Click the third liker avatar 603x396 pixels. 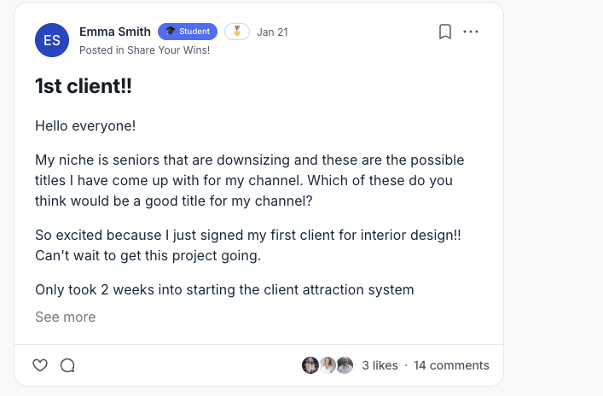[x=345, y=365]
